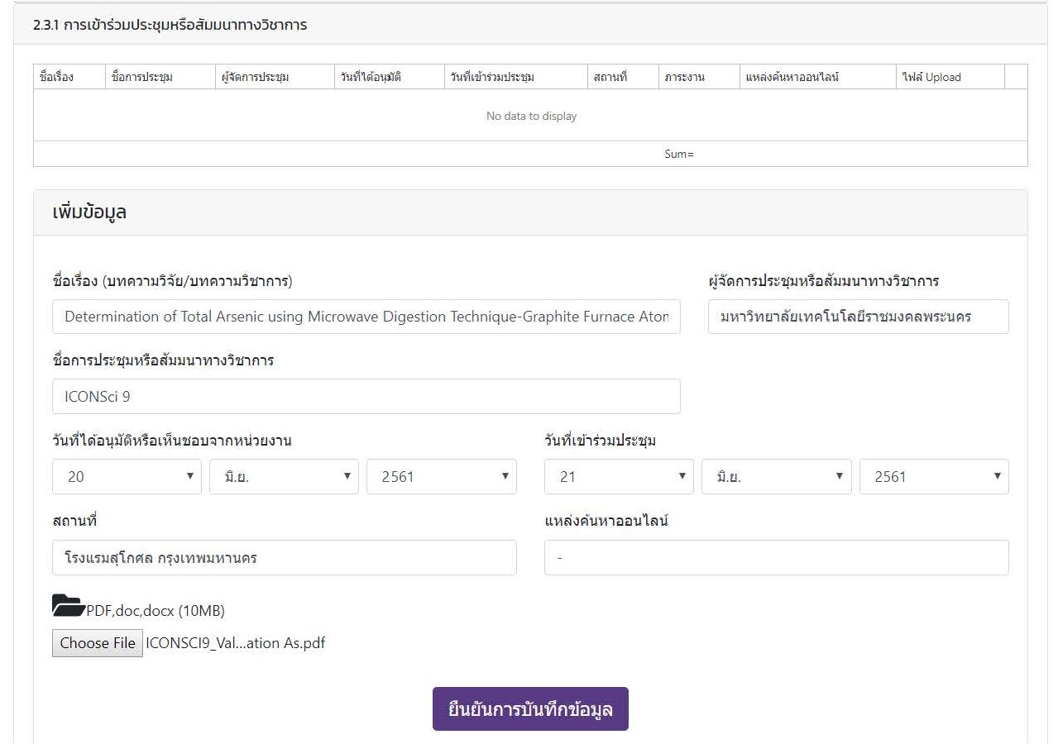Click the purple ยืนยันการบันทึกข้อมูล button
The image size is (1058, 744).
[530, 709]
